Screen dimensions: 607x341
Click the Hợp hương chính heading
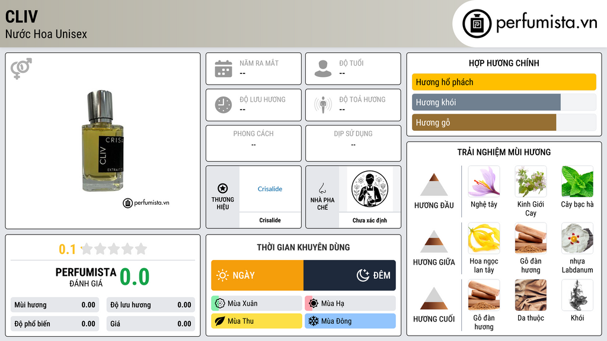pyautogui.click(x=504, y=63)
